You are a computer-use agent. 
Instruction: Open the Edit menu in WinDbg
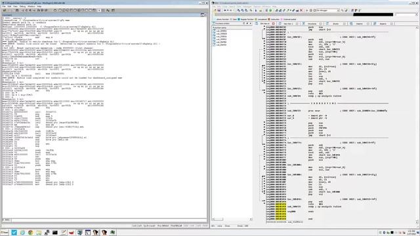coord(9,7)
